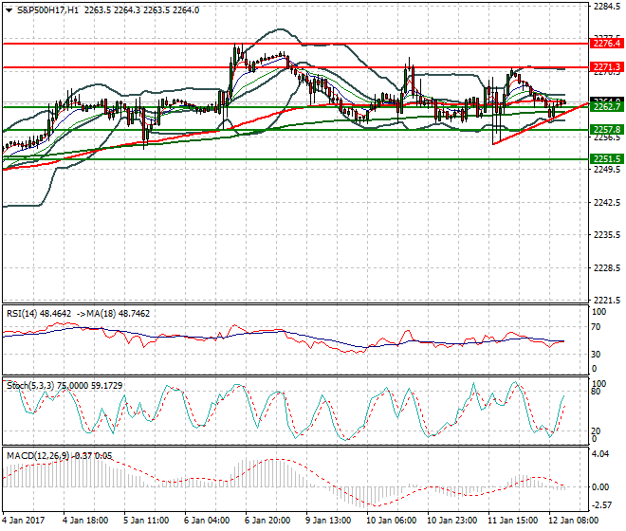Click the 2221.5 price axis value
Viewport: 626px width, 531px height.
point(607,301)
